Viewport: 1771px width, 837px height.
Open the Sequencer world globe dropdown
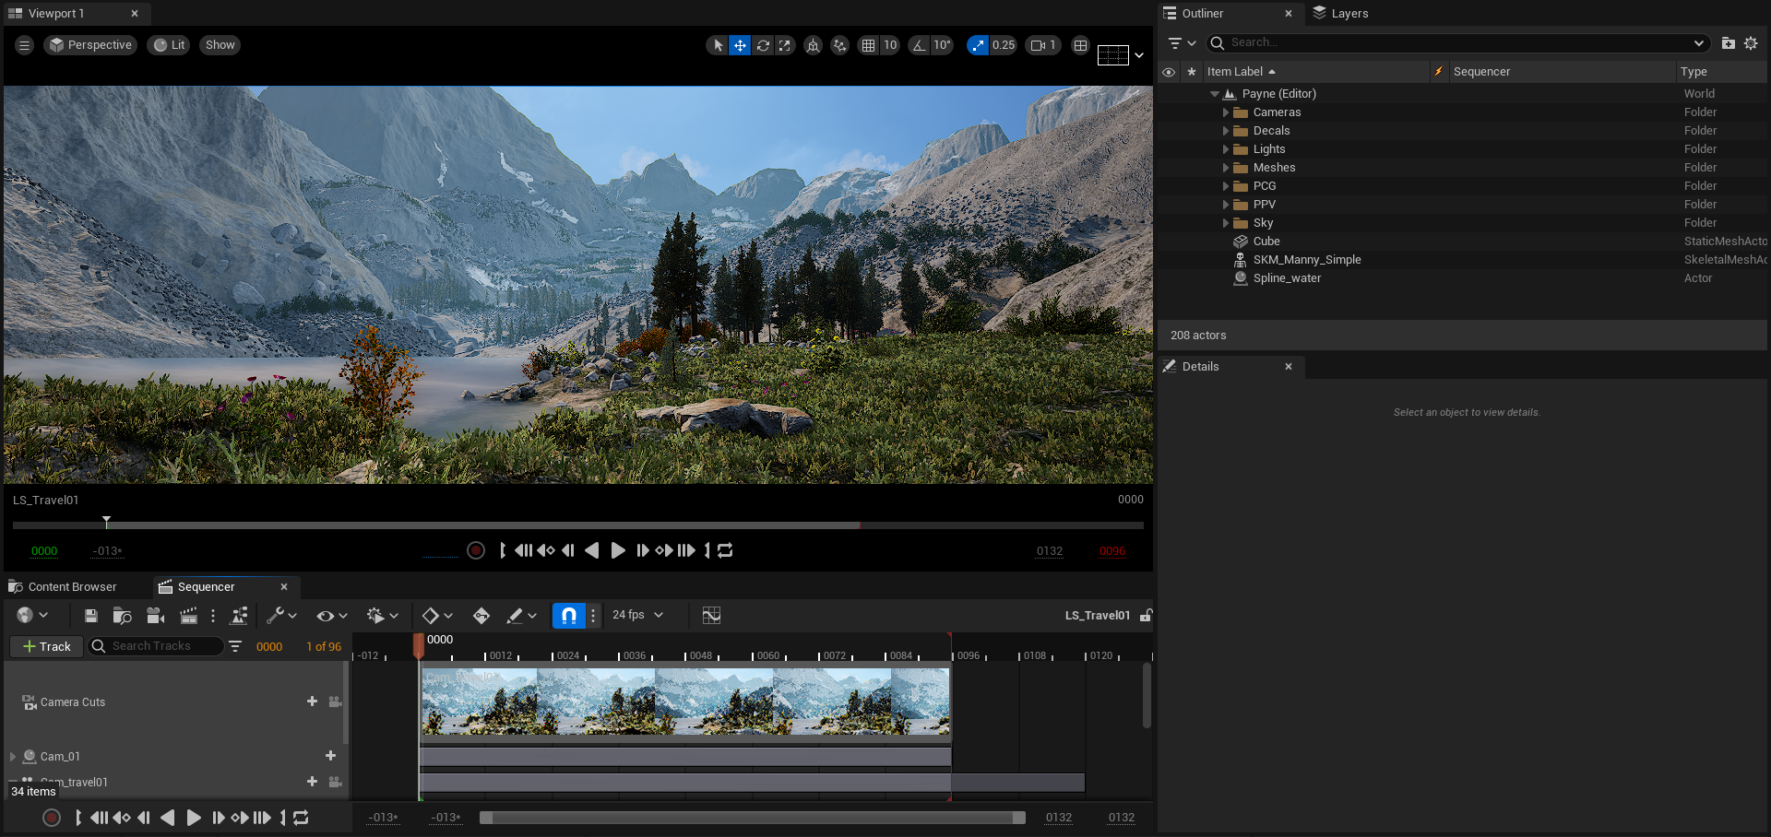[x=31, y=616]
